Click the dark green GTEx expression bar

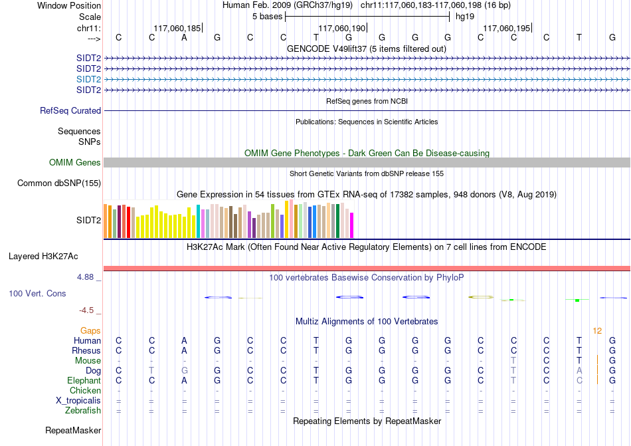coord(337,221)
